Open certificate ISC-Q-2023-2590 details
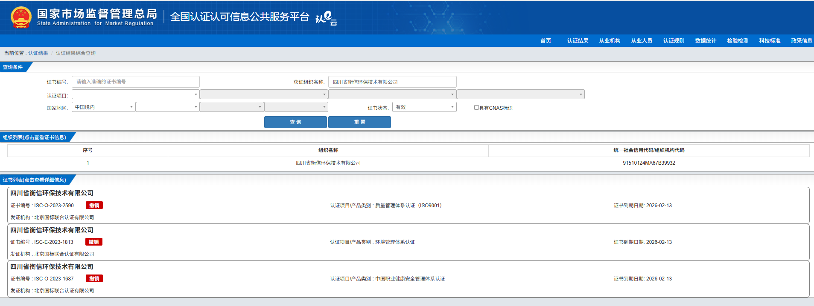 (x=408, y=205)
